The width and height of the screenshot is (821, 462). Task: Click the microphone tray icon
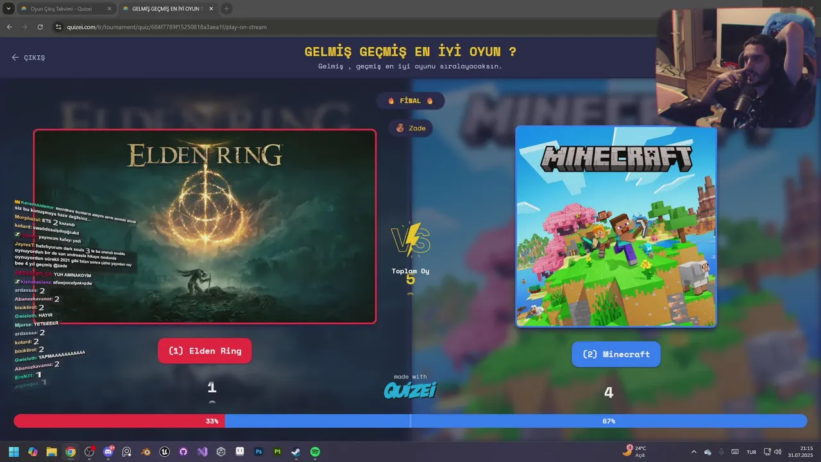coord(722,452)
